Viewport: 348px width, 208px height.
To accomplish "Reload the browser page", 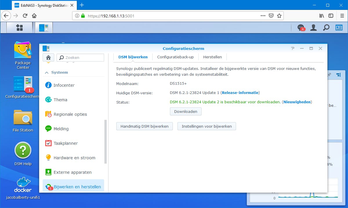I will pyautogui.click(x=25, y=16).
